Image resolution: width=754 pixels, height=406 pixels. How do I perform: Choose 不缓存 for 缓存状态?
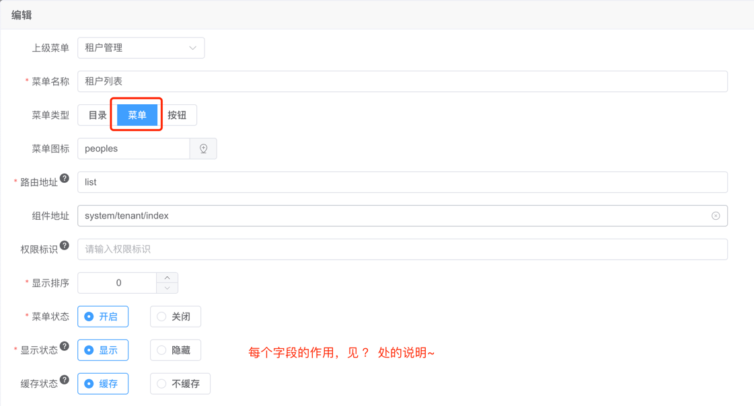(x=180, y=384)
